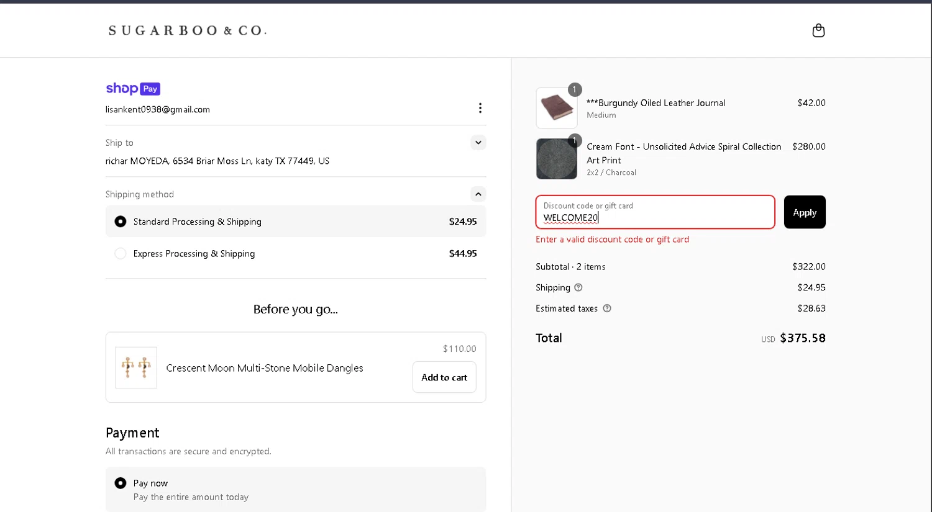Add Crescent Moon Dangles to cart

444,377
